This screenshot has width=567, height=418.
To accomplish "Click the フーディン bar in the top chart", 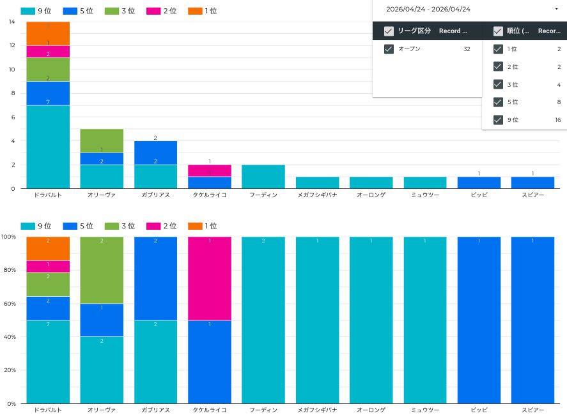I will (x=263, y=176).
